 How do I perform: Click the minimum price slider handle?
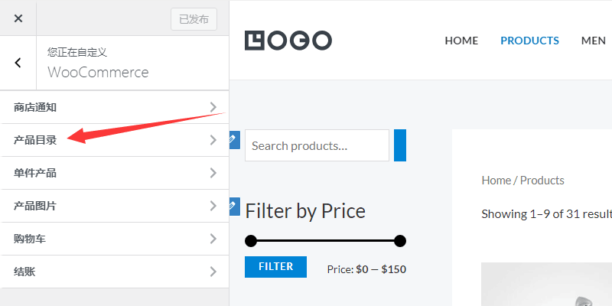pyautogui.click(x=251, y=241)
